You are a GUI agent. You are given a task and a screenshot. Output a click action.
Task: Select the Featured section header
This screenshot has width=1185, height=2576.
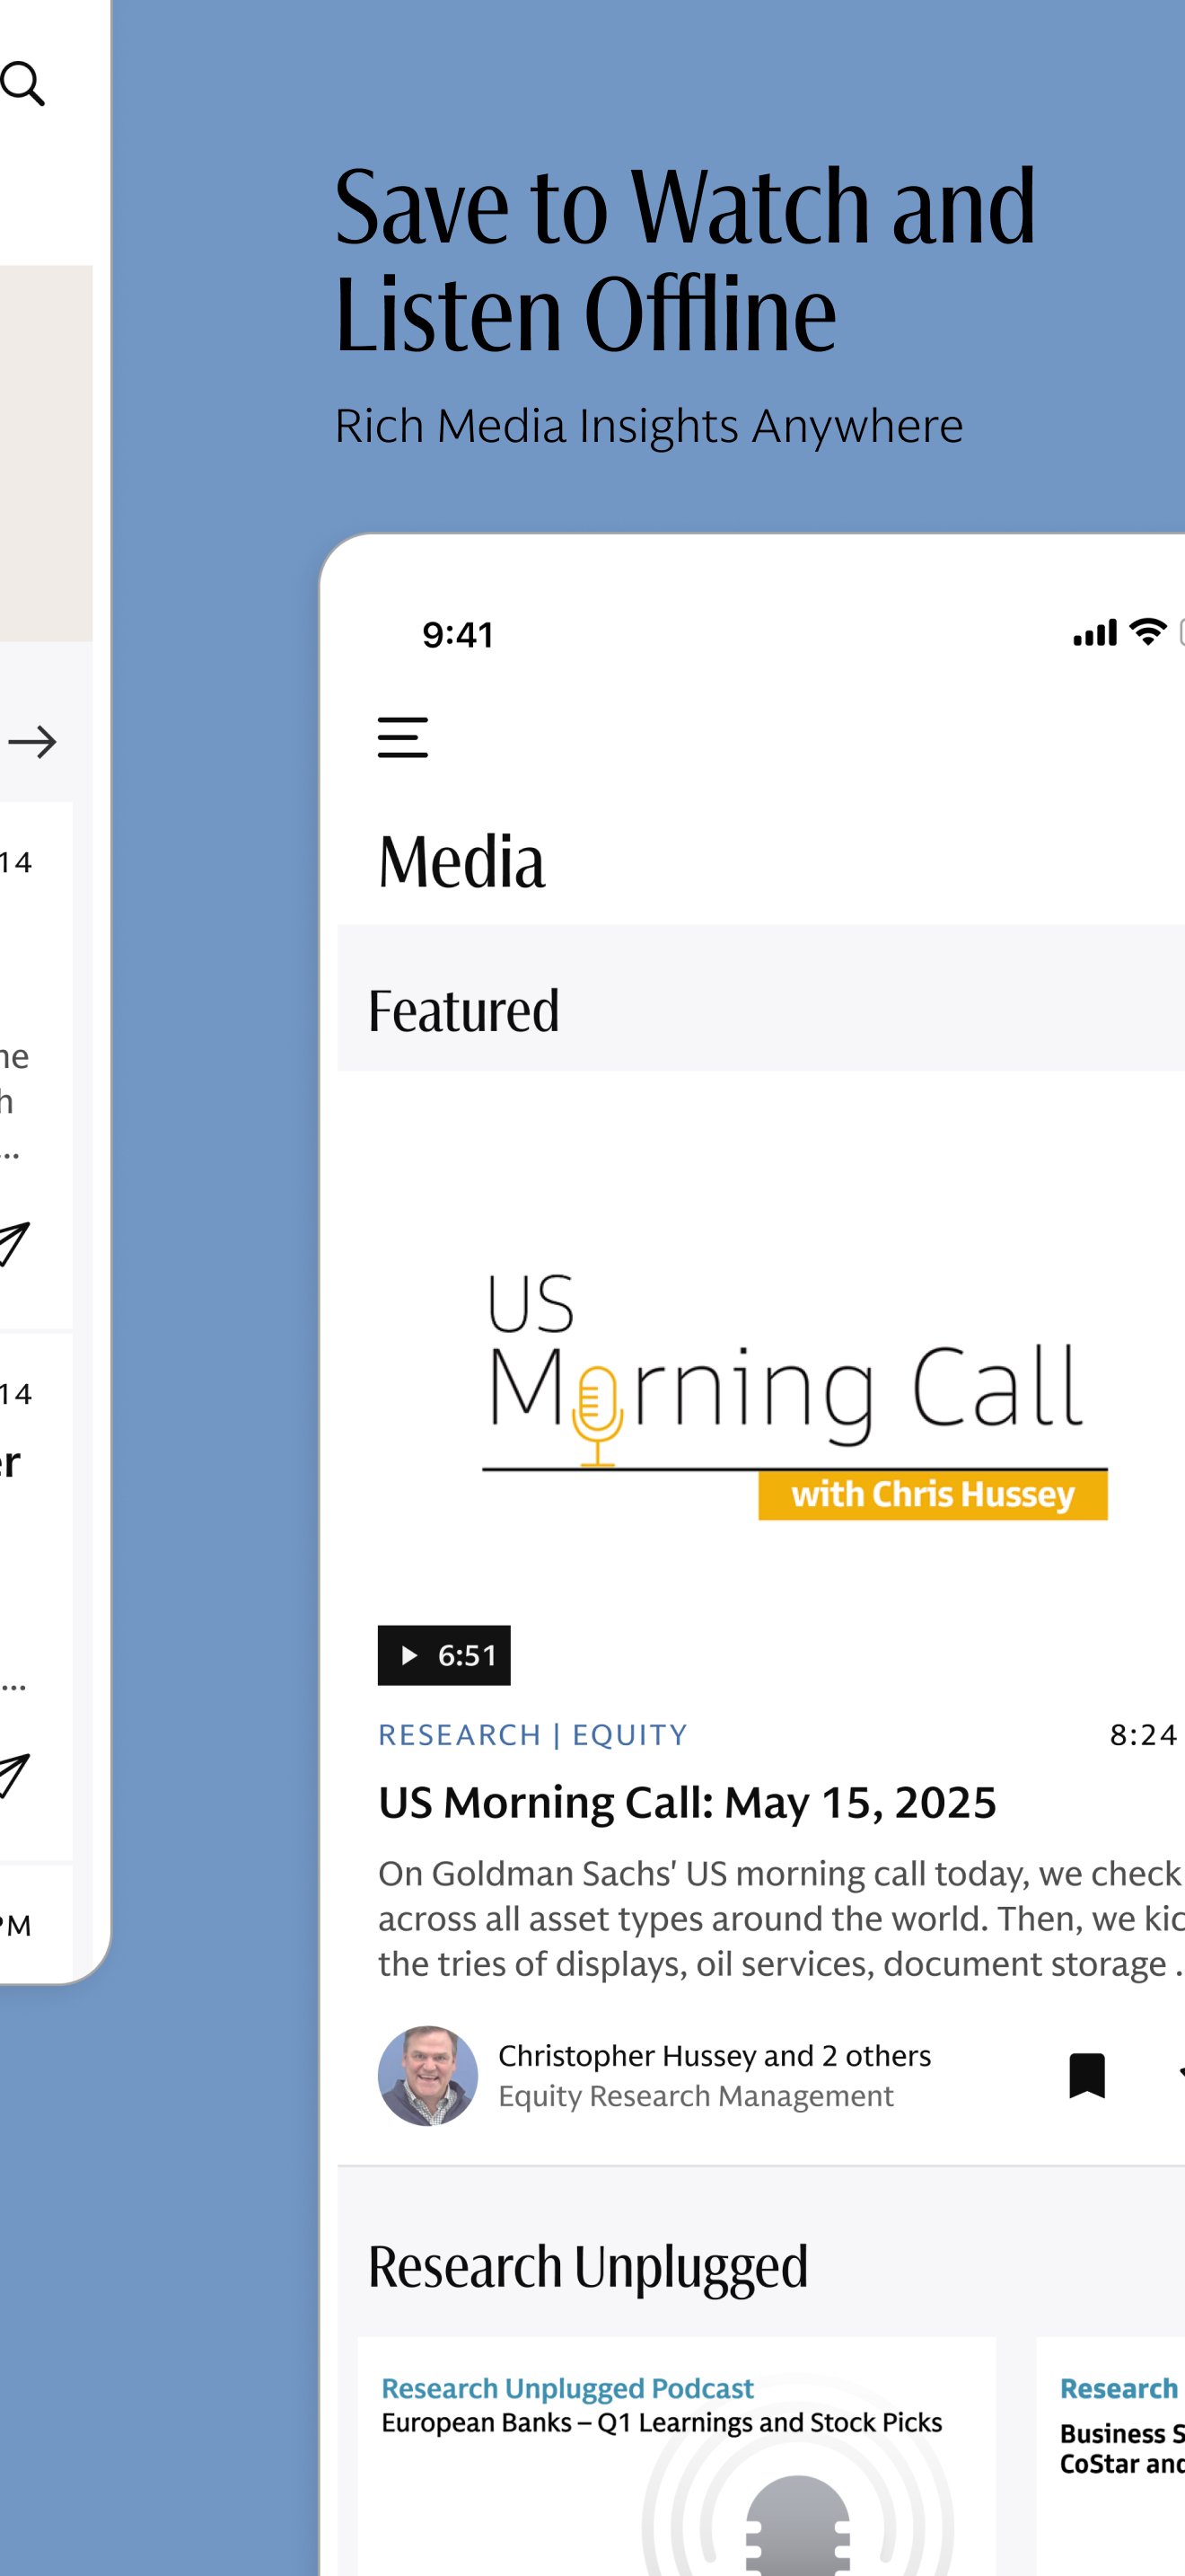(x=463, y=1010)
